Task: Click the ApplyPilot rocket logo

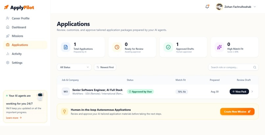Action: coord(6,7)
